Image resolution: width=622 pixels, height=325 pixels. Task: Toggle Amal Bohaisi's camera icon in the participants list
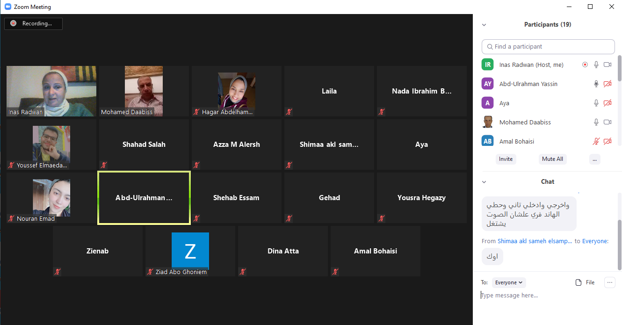pos(608,142)
